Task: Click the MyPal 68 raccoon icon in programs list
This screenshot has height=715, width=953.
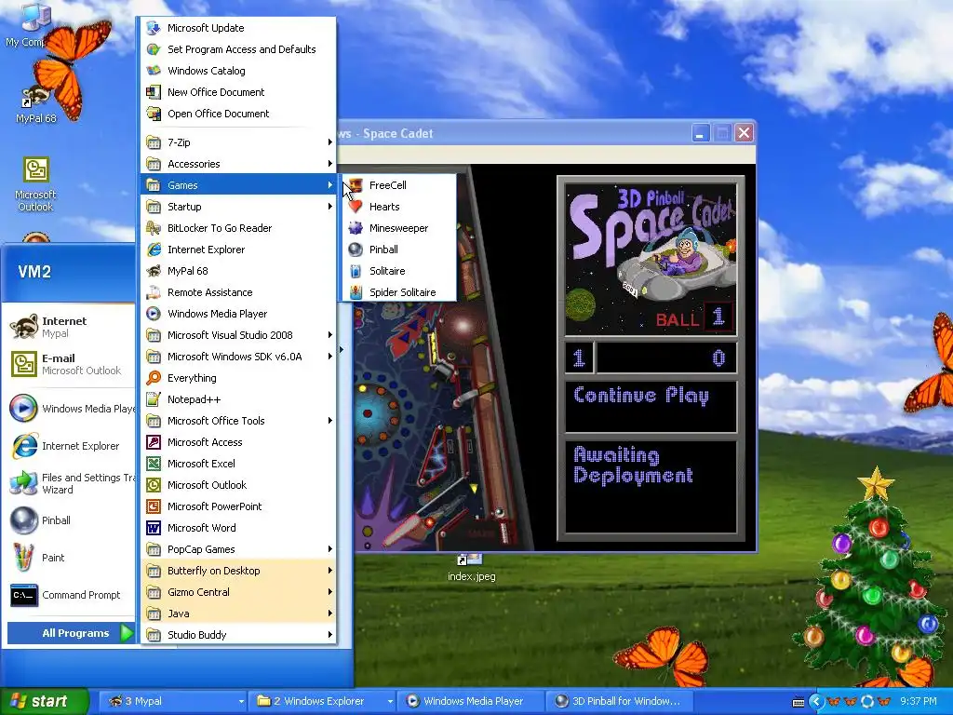Action: 154,271
